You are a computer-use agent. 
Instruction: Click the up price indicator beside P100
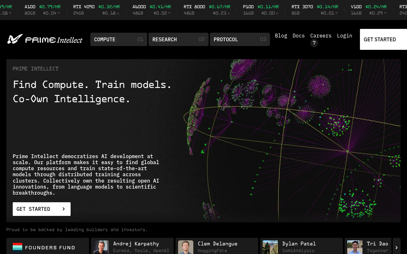tap(277, 13)
